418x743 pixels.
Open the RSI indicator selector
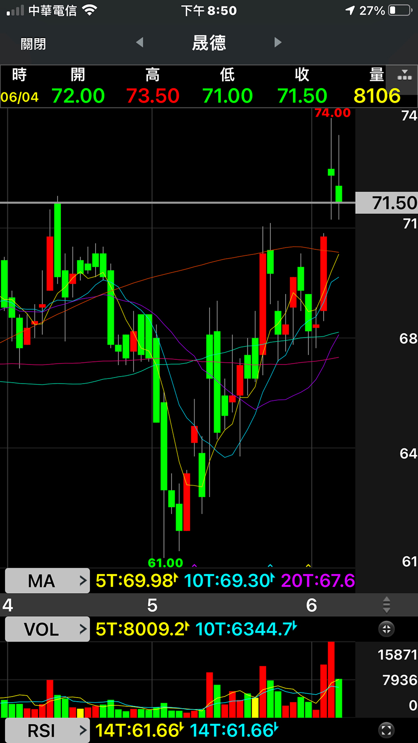[x=47, y=730]
